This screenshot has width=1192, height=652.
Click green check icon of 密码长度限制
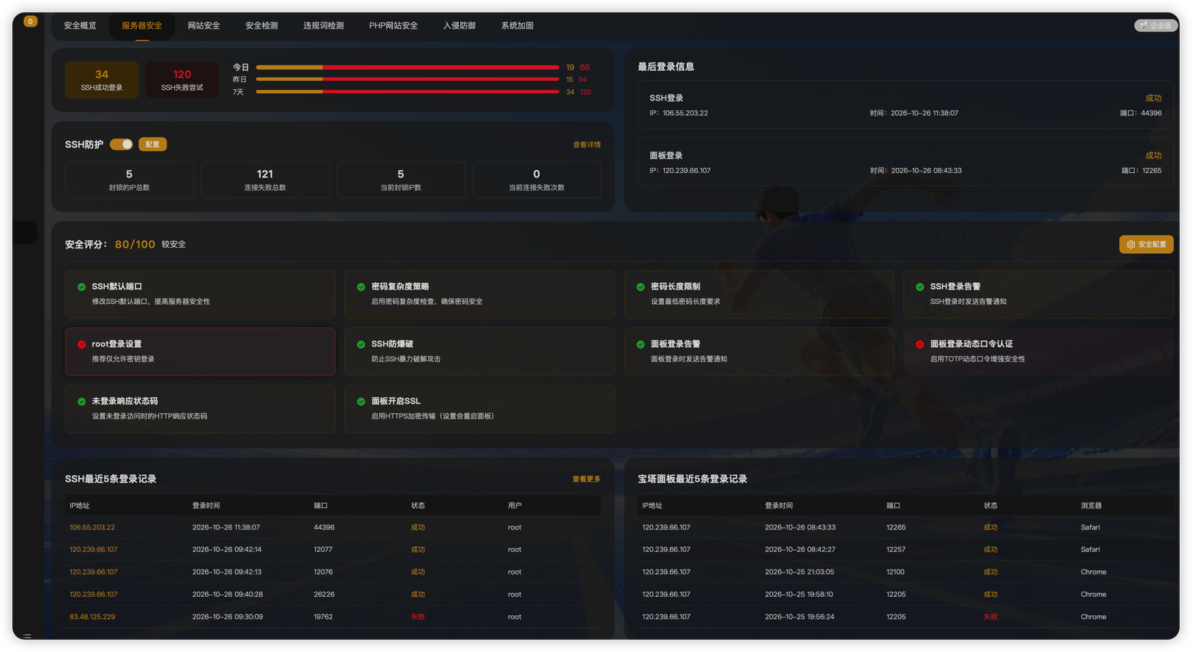[641, 287]
